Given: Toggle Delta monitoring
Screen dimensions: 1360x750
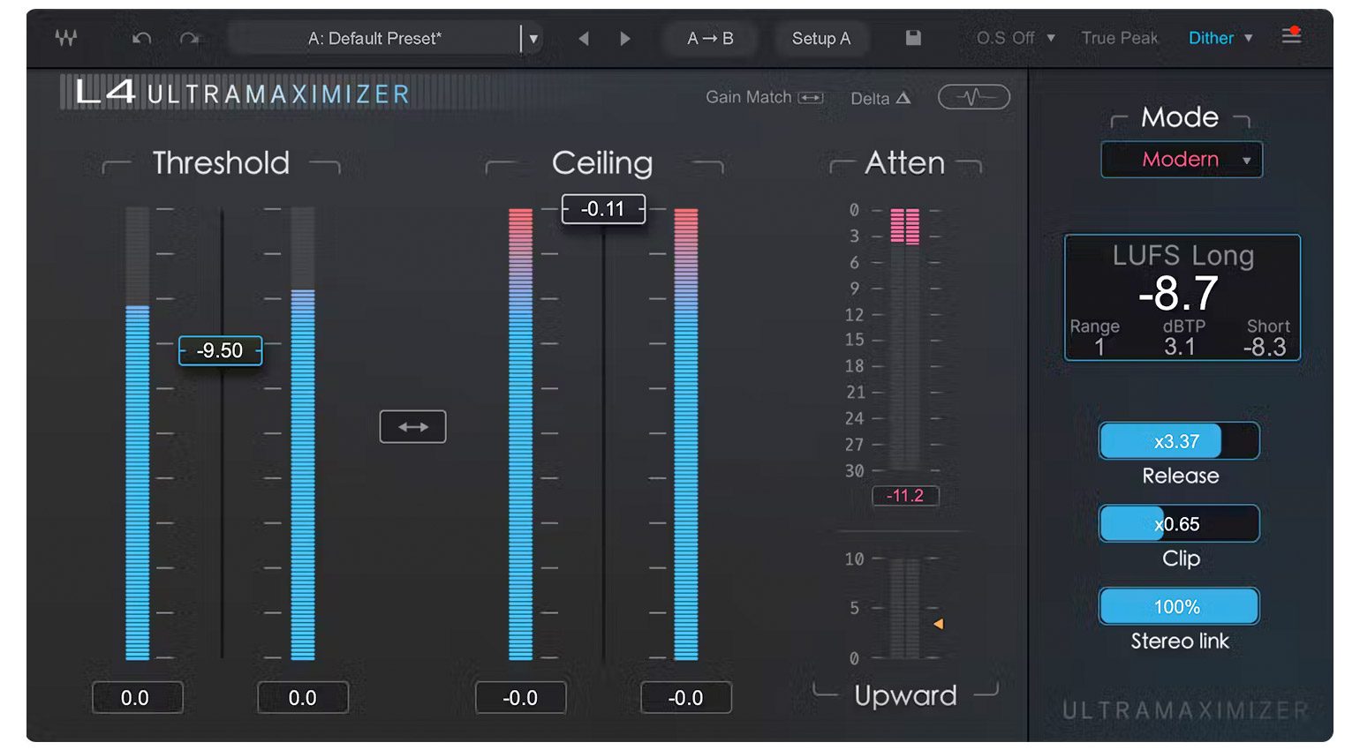Looking at the screenshot, I should tap(880, 98).
